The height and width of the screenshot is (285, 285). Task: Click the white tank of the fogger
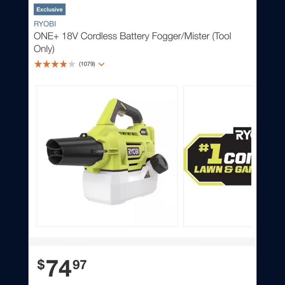click(120, 187)
